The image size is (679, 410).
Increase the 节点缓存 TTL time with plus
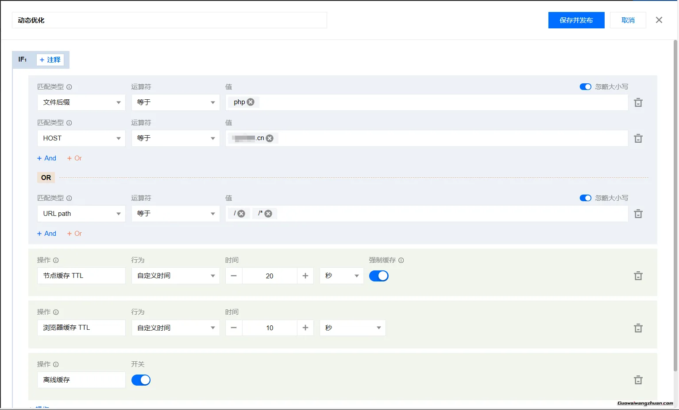[305, 276]
